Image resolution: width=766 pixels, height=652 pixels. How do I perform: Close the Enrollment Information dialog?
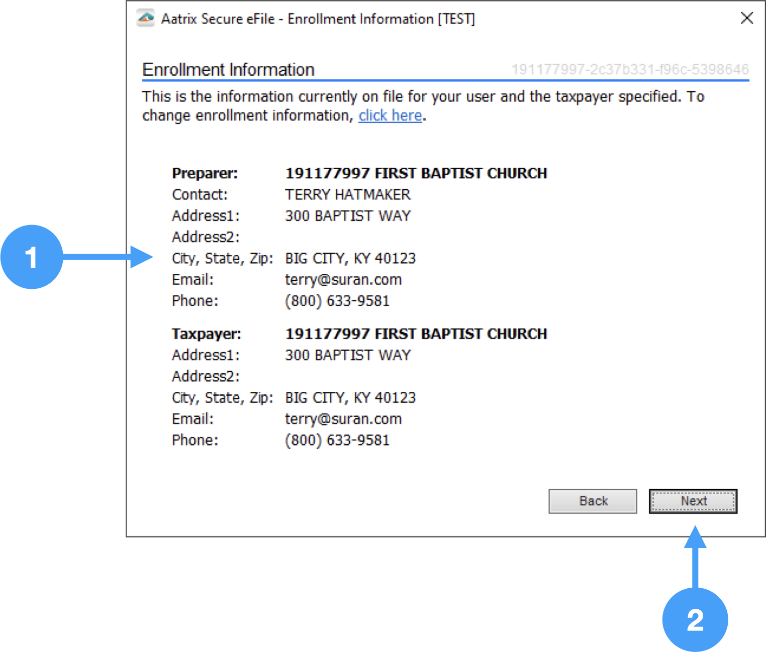[x=747, y=18]
